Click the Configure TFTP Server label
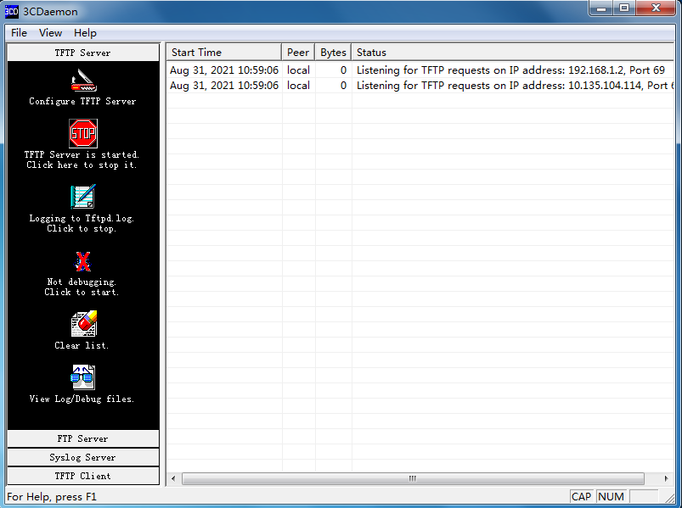The width and height of the screenshot is (682, 508). point(82,101)
